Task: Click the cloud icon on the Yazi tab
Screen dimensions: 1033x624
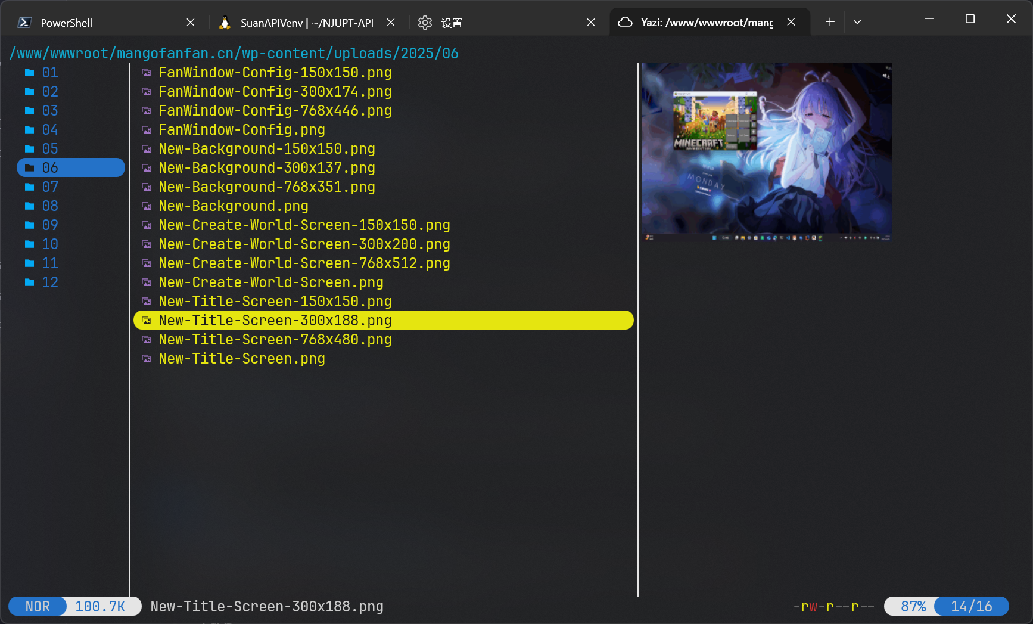Action: click(x=625, y=23)
